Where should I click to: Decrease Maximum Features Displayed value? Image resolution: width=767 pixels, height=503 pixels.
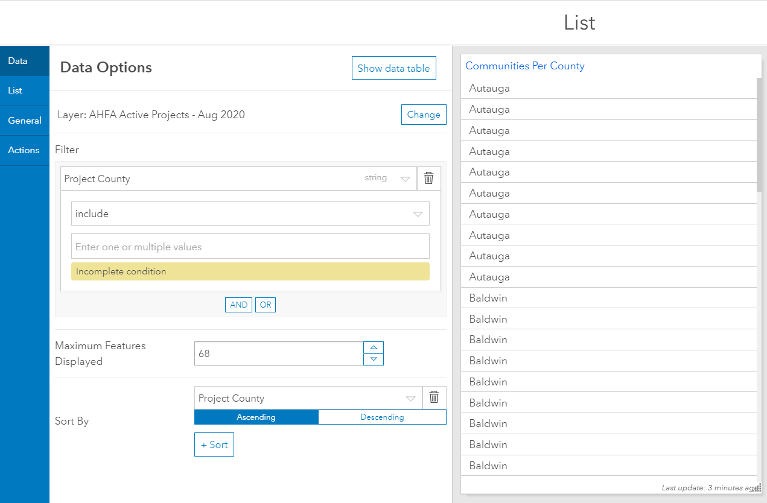click(x=374, y=359)
